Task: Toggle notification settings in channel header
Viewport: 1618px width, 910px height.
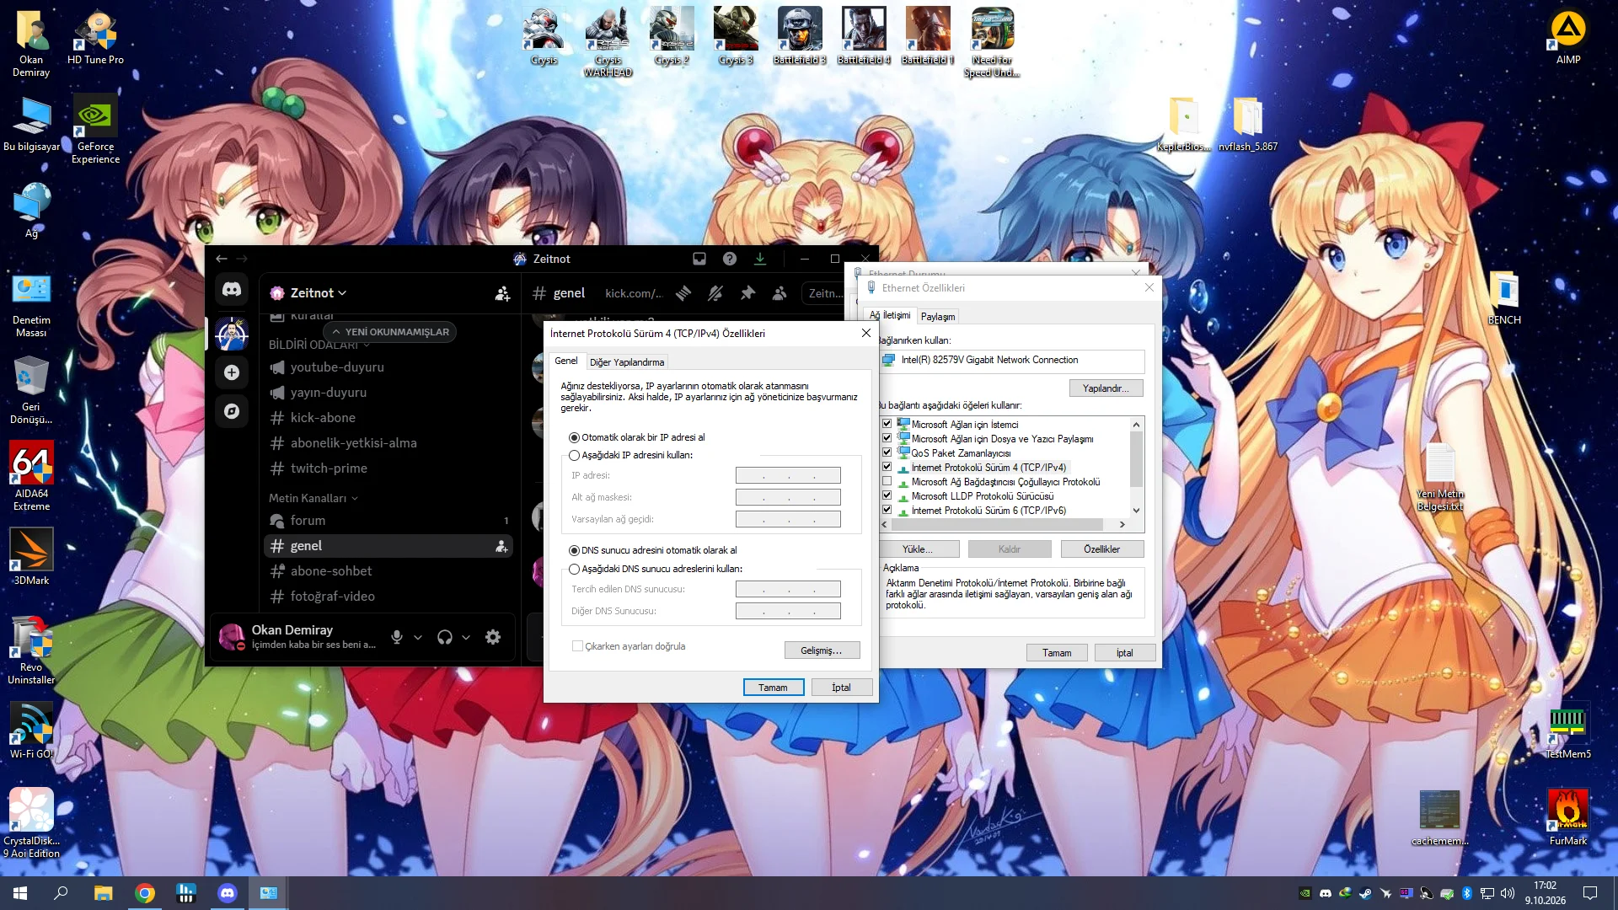Action: point(715,293)
